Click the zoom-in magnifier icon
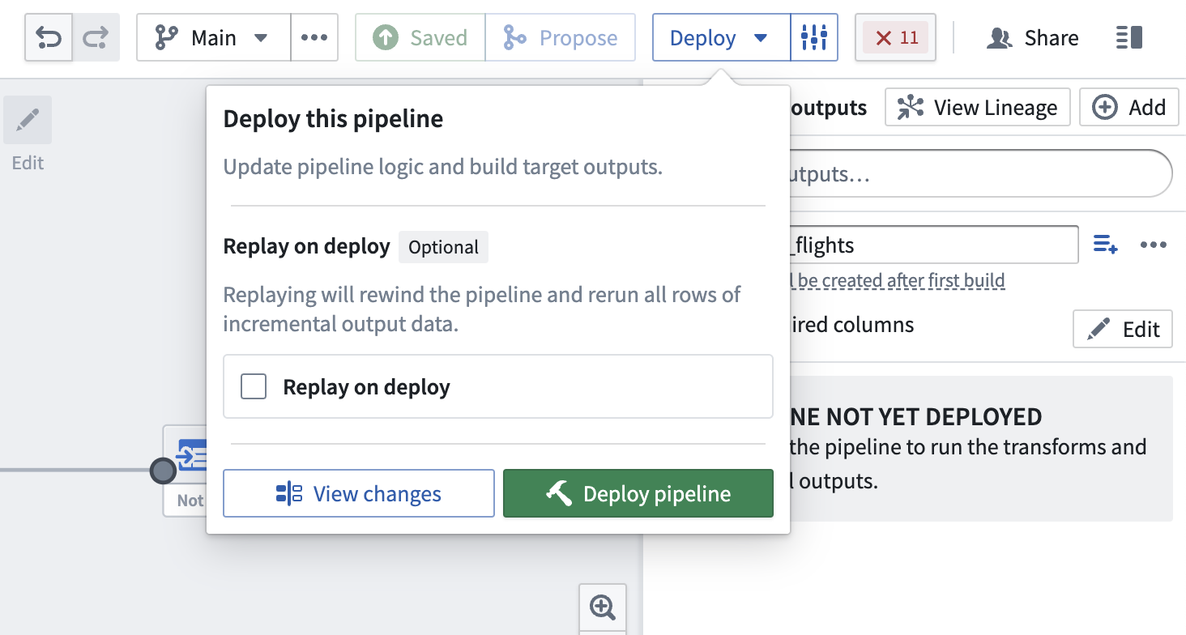The height and width of the screenshot is (635, 1186). tap(603, 607)
